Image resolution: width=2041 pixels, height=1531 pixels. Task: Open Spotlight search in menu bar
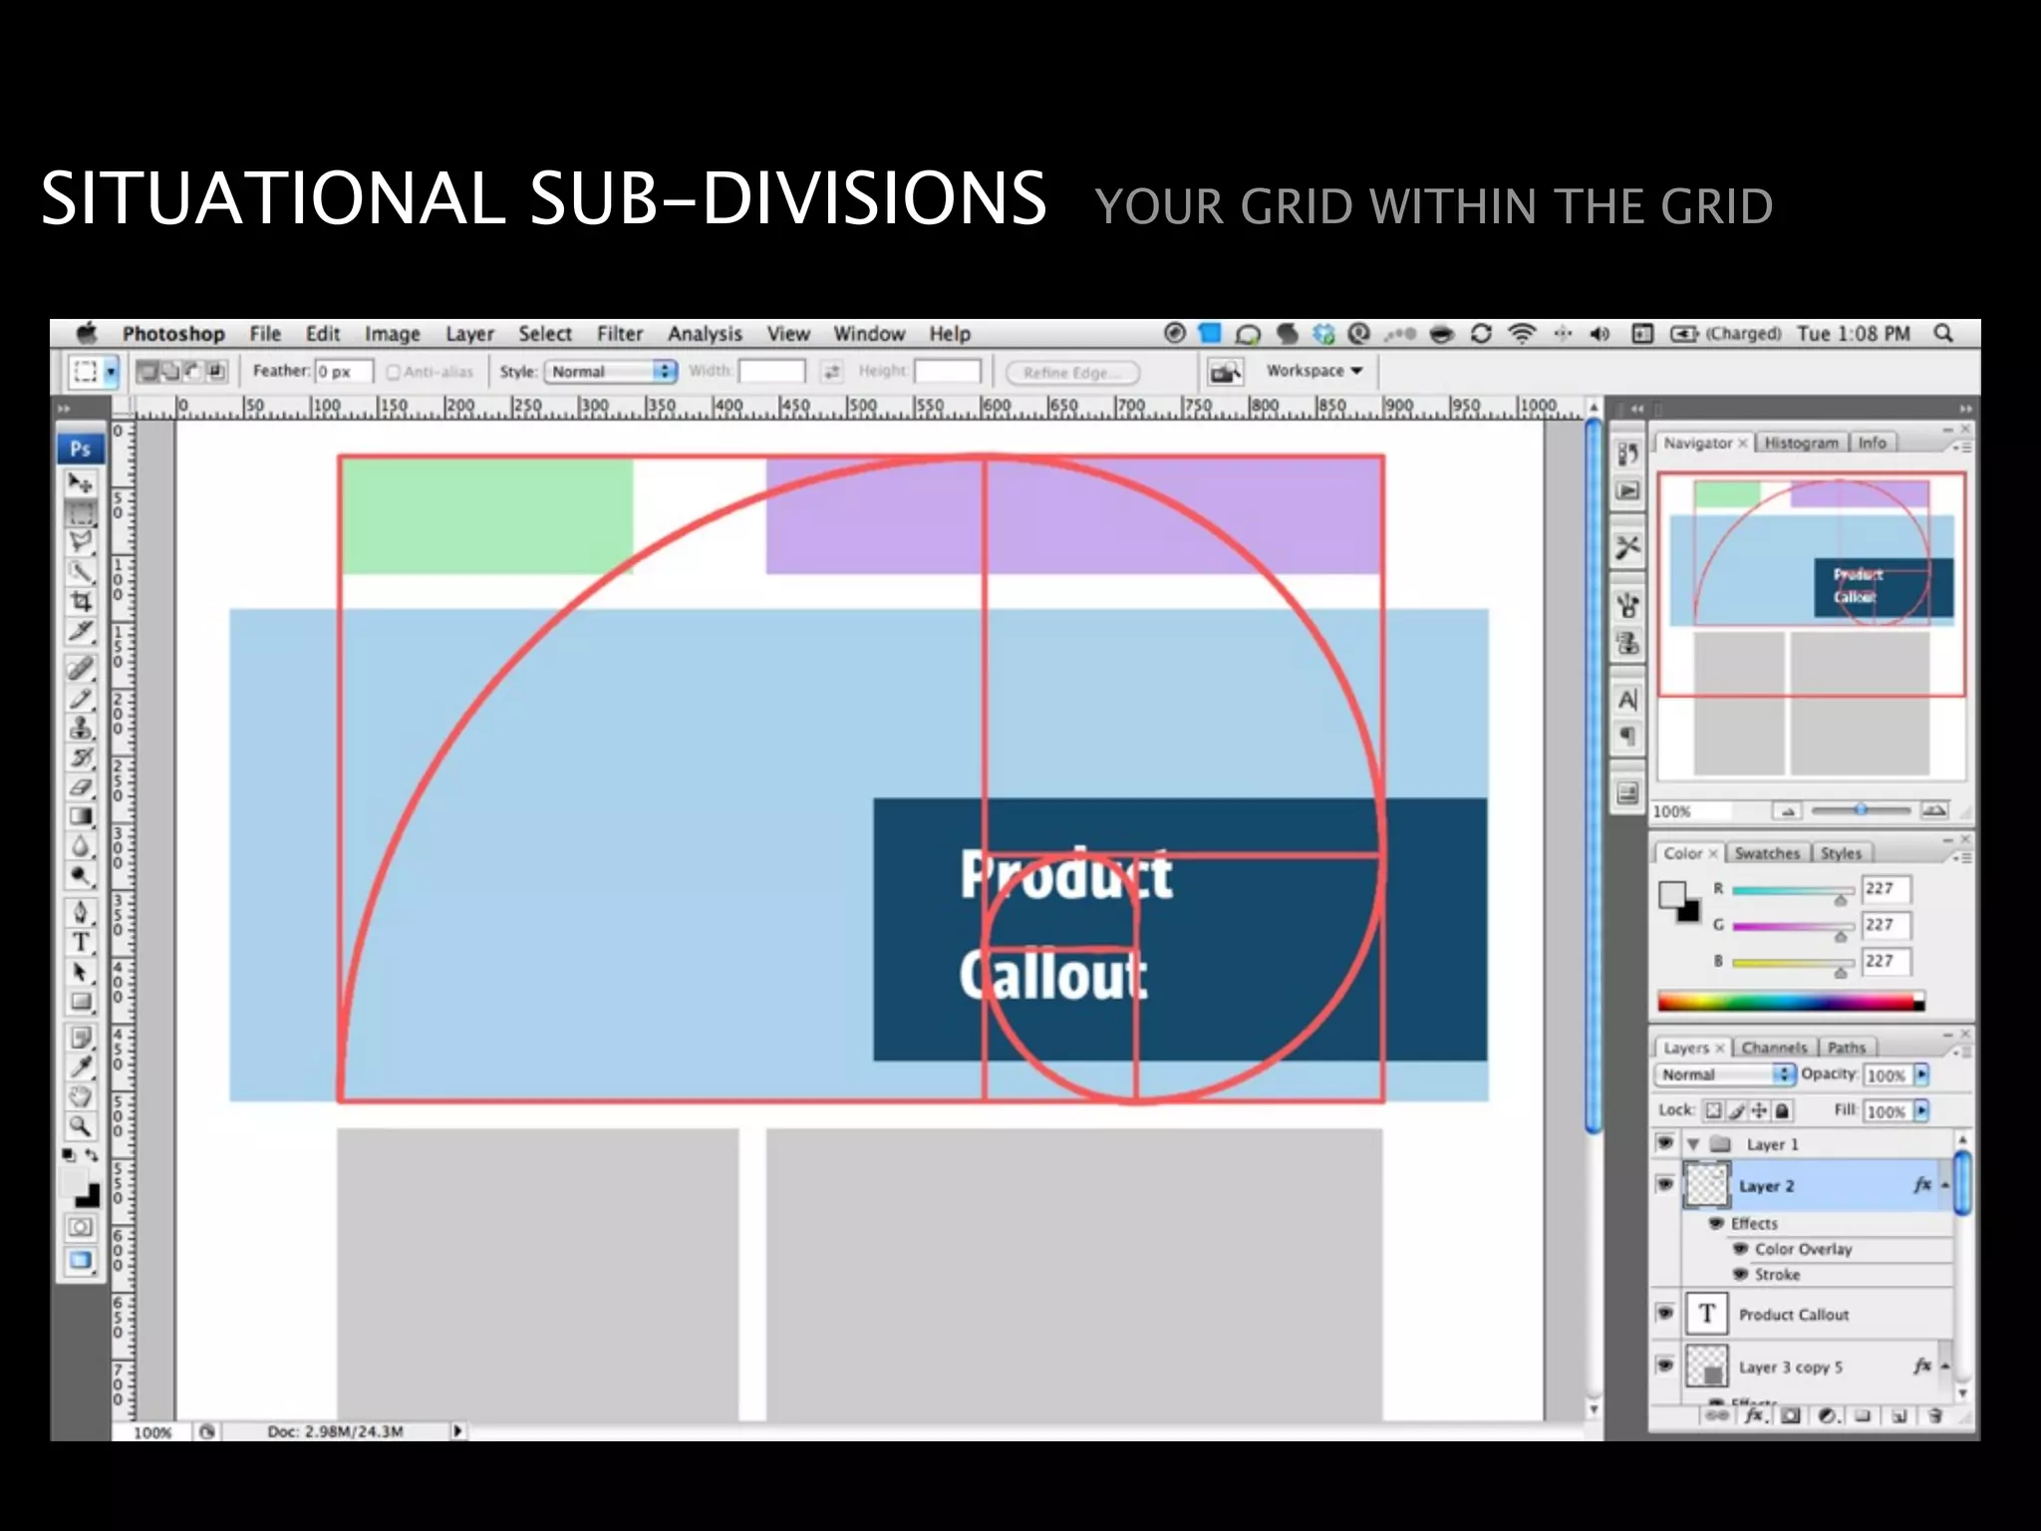coord(1943,333)
